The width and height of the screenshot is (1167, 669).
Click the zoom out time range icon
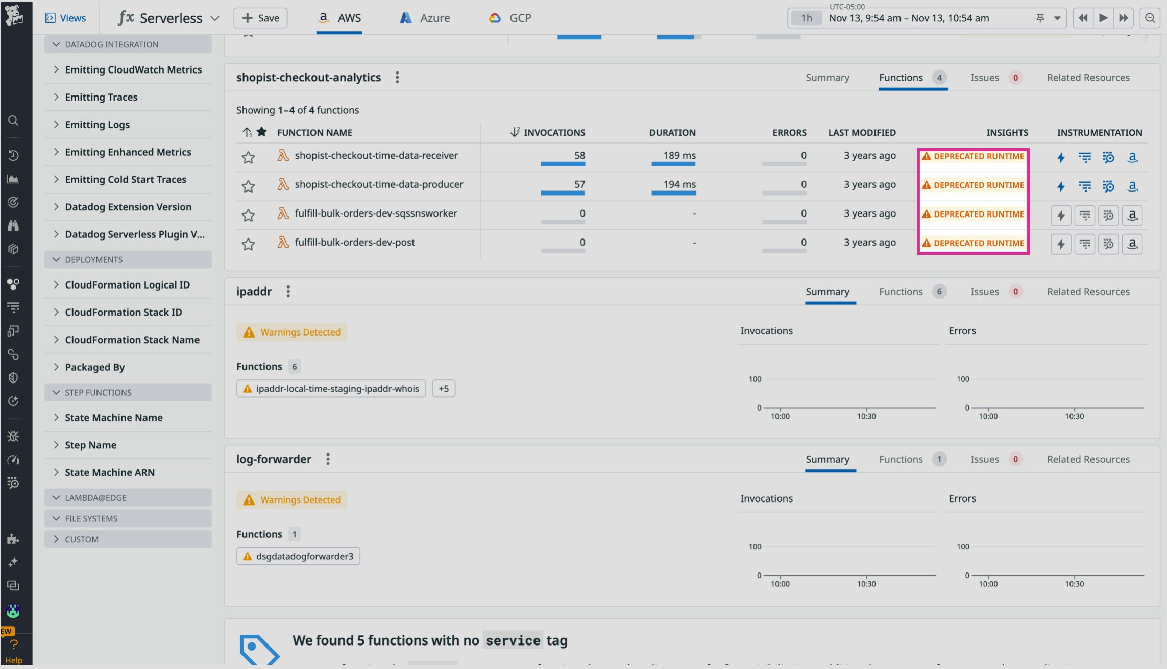1150,18
